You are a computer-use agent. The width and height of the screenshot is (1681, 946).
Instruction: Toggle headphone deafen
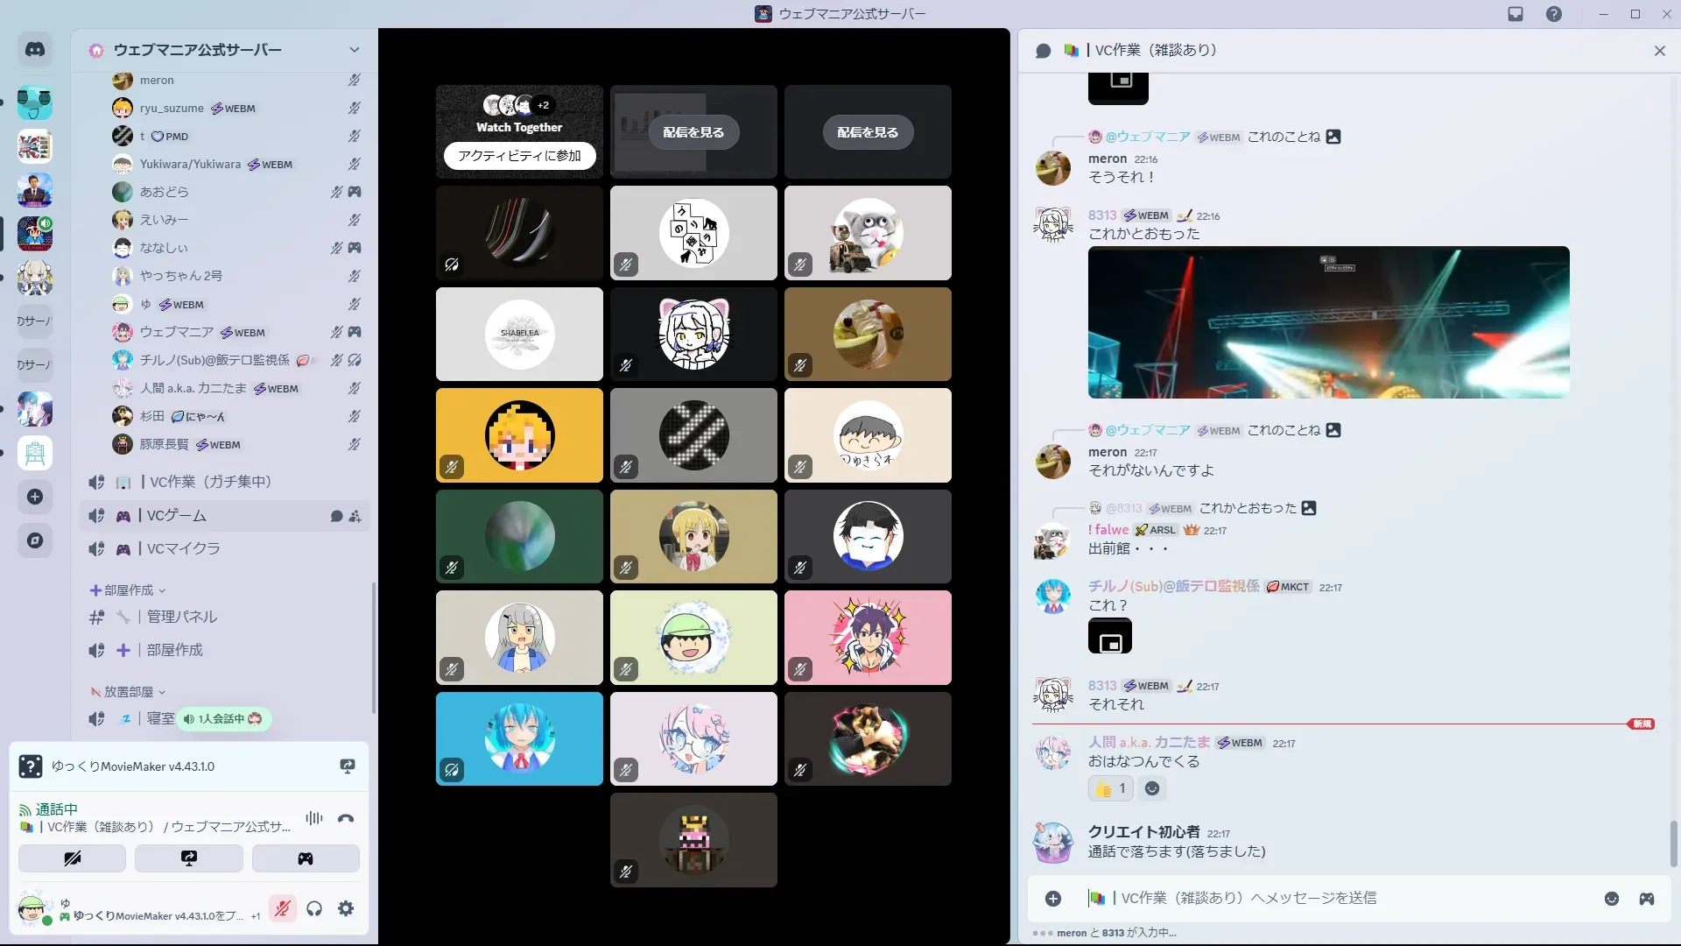314,908
